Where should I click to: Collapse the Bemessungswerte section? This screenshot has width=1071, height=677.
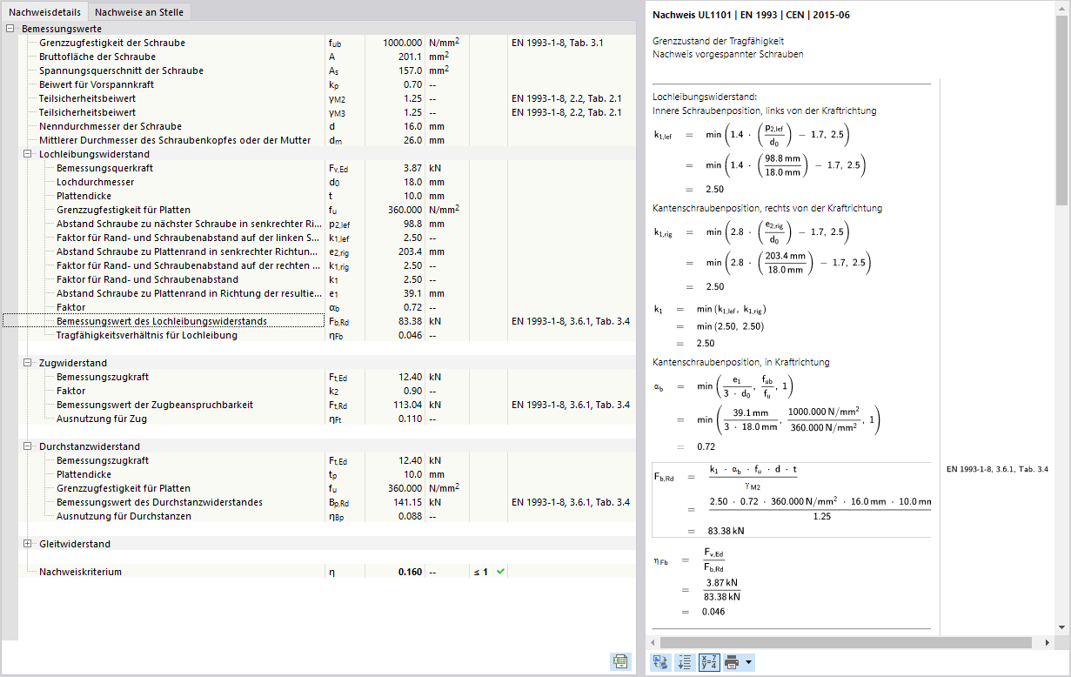point(10,29)
